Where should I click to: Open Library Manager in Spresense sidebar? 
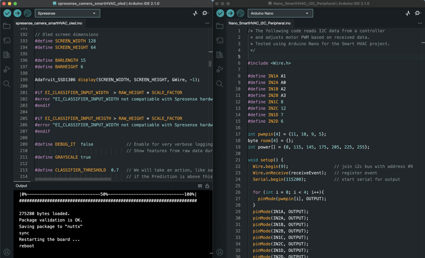coord(7,55)
